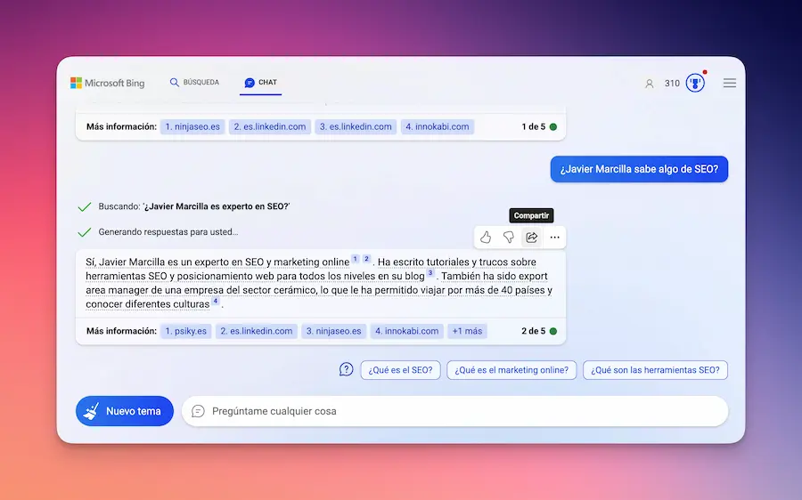
Task: Open source 1. psiky.es
Action: [185, 331]
